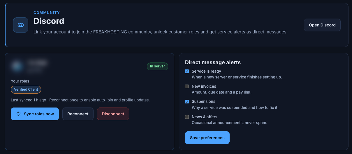Viewport: 352px width, 154px height.
Task: Click the In server status badge
Action: 157,66
